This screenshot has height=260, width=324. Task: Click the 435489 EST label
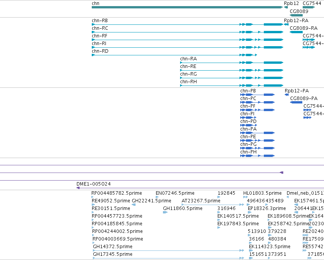pyautogui.click(x=275, y=201)
